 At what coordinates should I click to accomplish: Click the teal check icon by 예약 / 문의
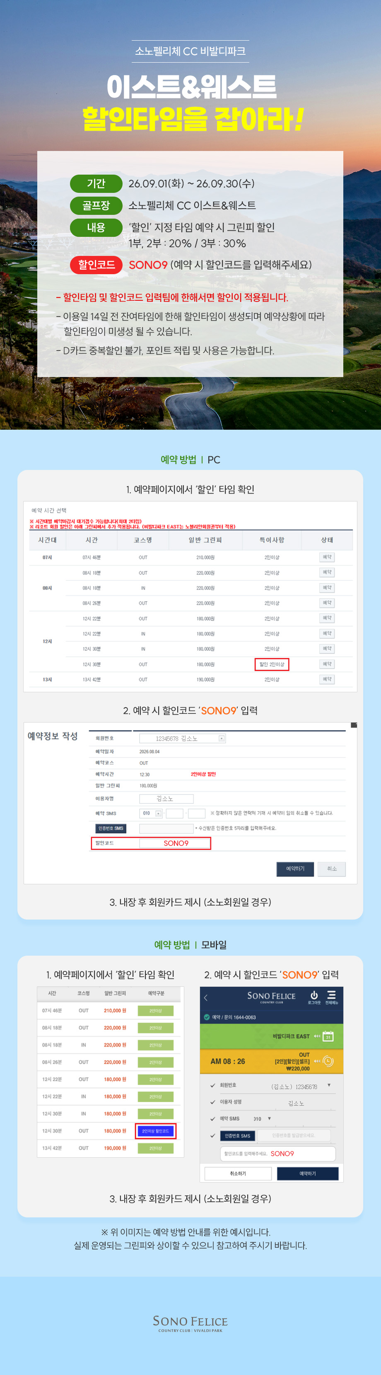(x=207, y=1017)
